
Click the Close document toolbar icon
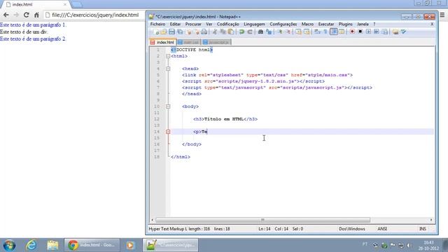click(x=189, y=31)
